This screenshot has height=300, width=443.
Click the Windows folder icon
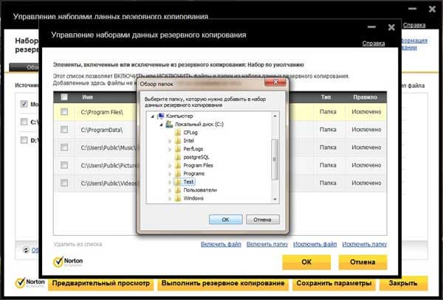[178, 198]
